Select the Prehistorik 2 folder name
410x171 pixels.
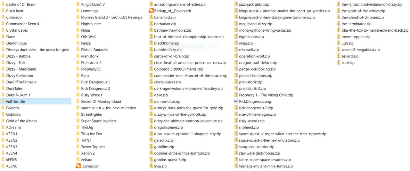[91, 63]
